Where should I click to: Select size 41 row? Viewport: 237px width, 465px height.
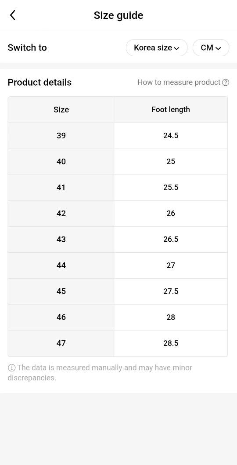[118, 188]
